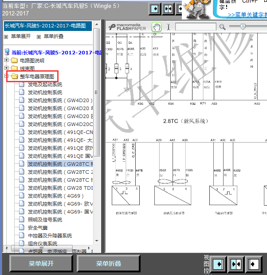Viewport: 267px width, 275px height.
Task: Open 发动机控制系统（491QE- 大 entry
Action: tap(60, 140)
